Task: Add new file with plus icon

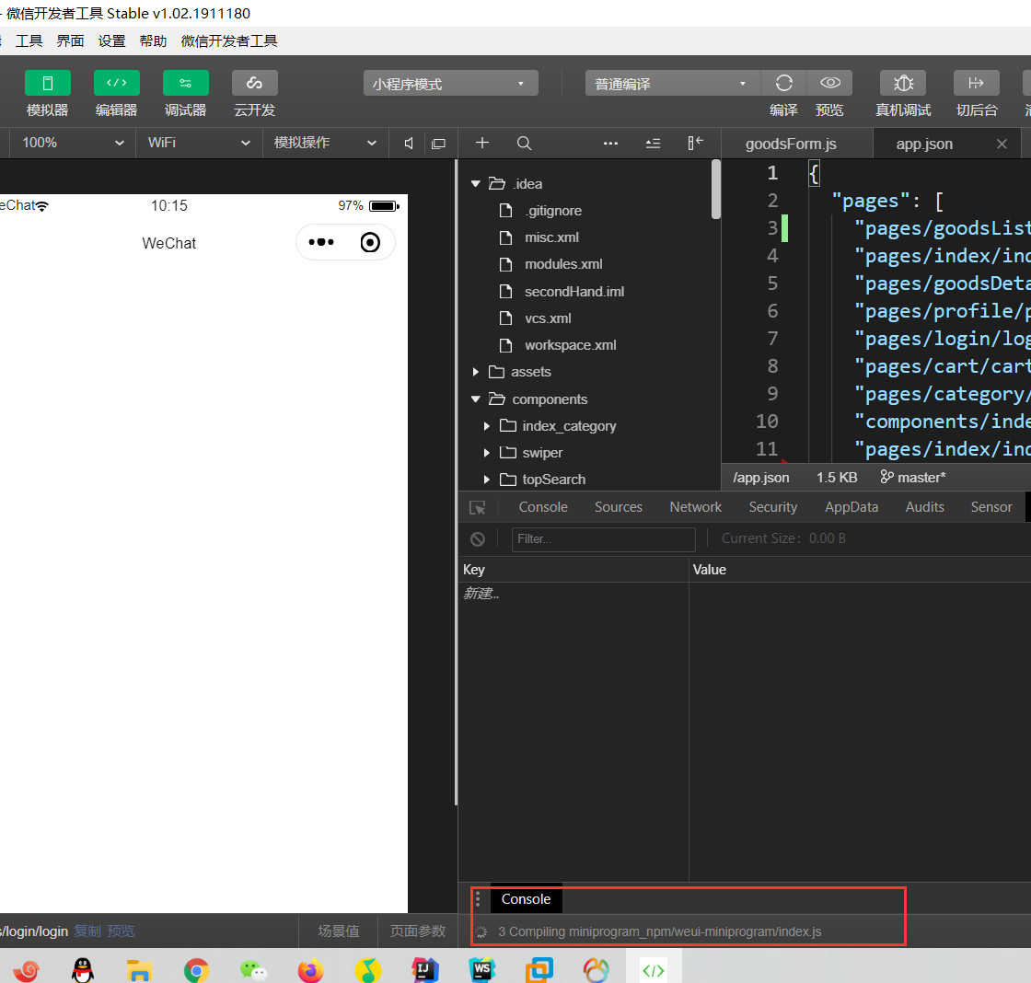Action: tap(482, 143)
